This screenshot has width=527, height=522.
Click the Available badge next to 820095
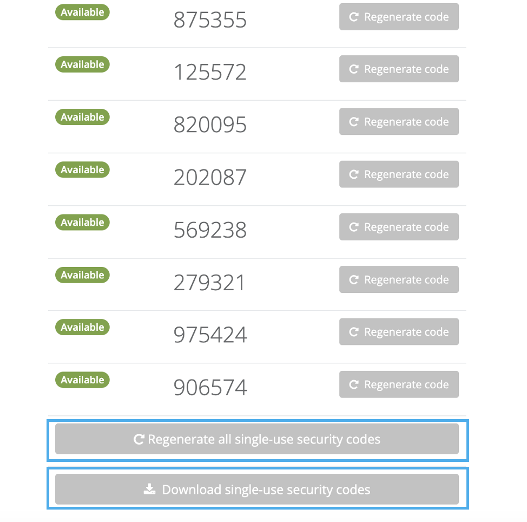point(82,117)
